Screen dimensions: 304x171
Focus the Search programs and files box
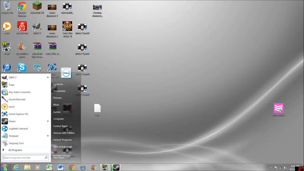pos(25,158)
